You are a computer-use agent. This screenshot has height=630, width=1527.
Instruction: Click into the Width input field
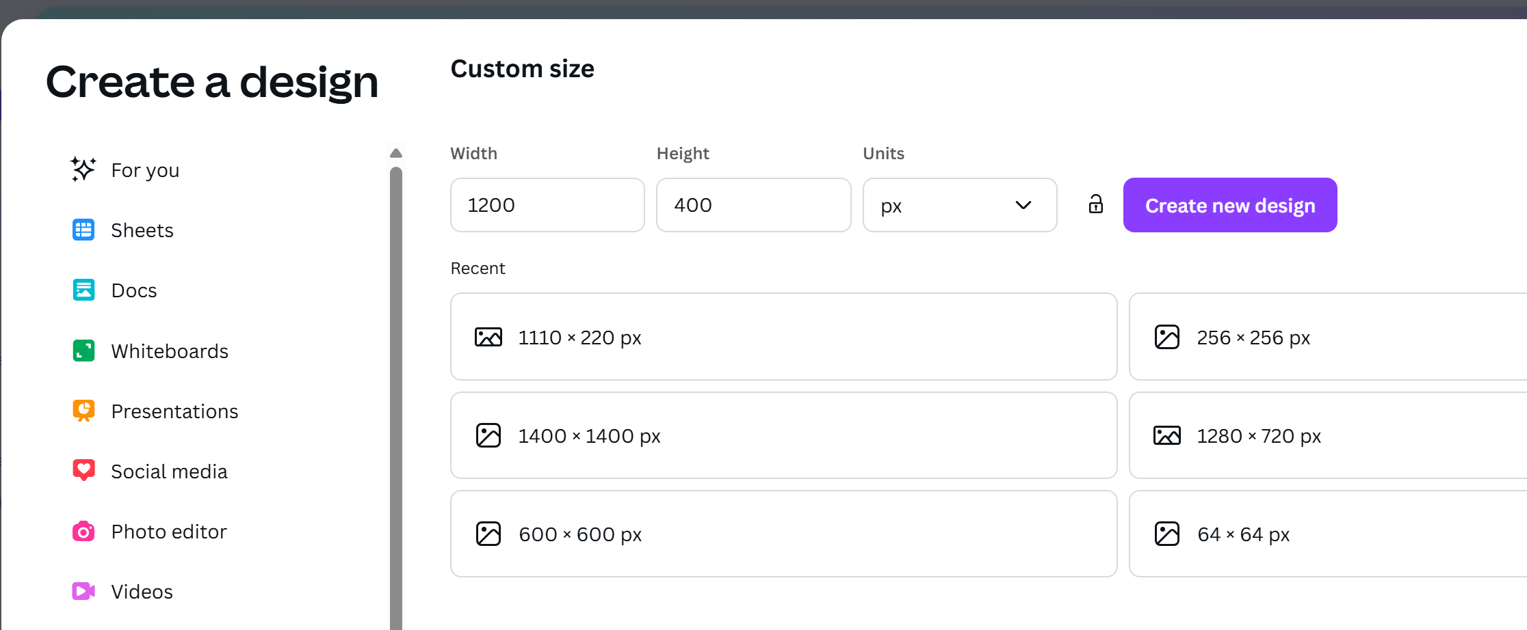[547, 205]
